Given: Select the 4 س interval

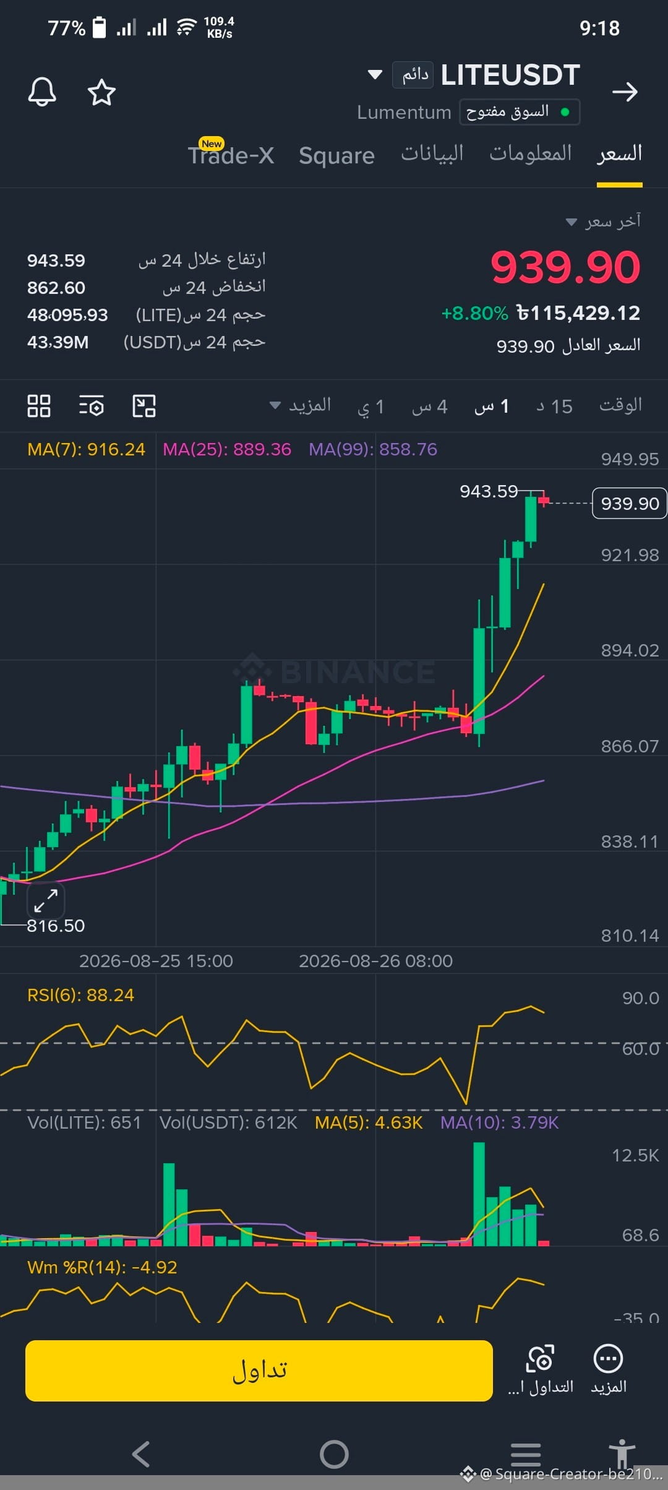Looking at the screenshot, I should 429,407.
